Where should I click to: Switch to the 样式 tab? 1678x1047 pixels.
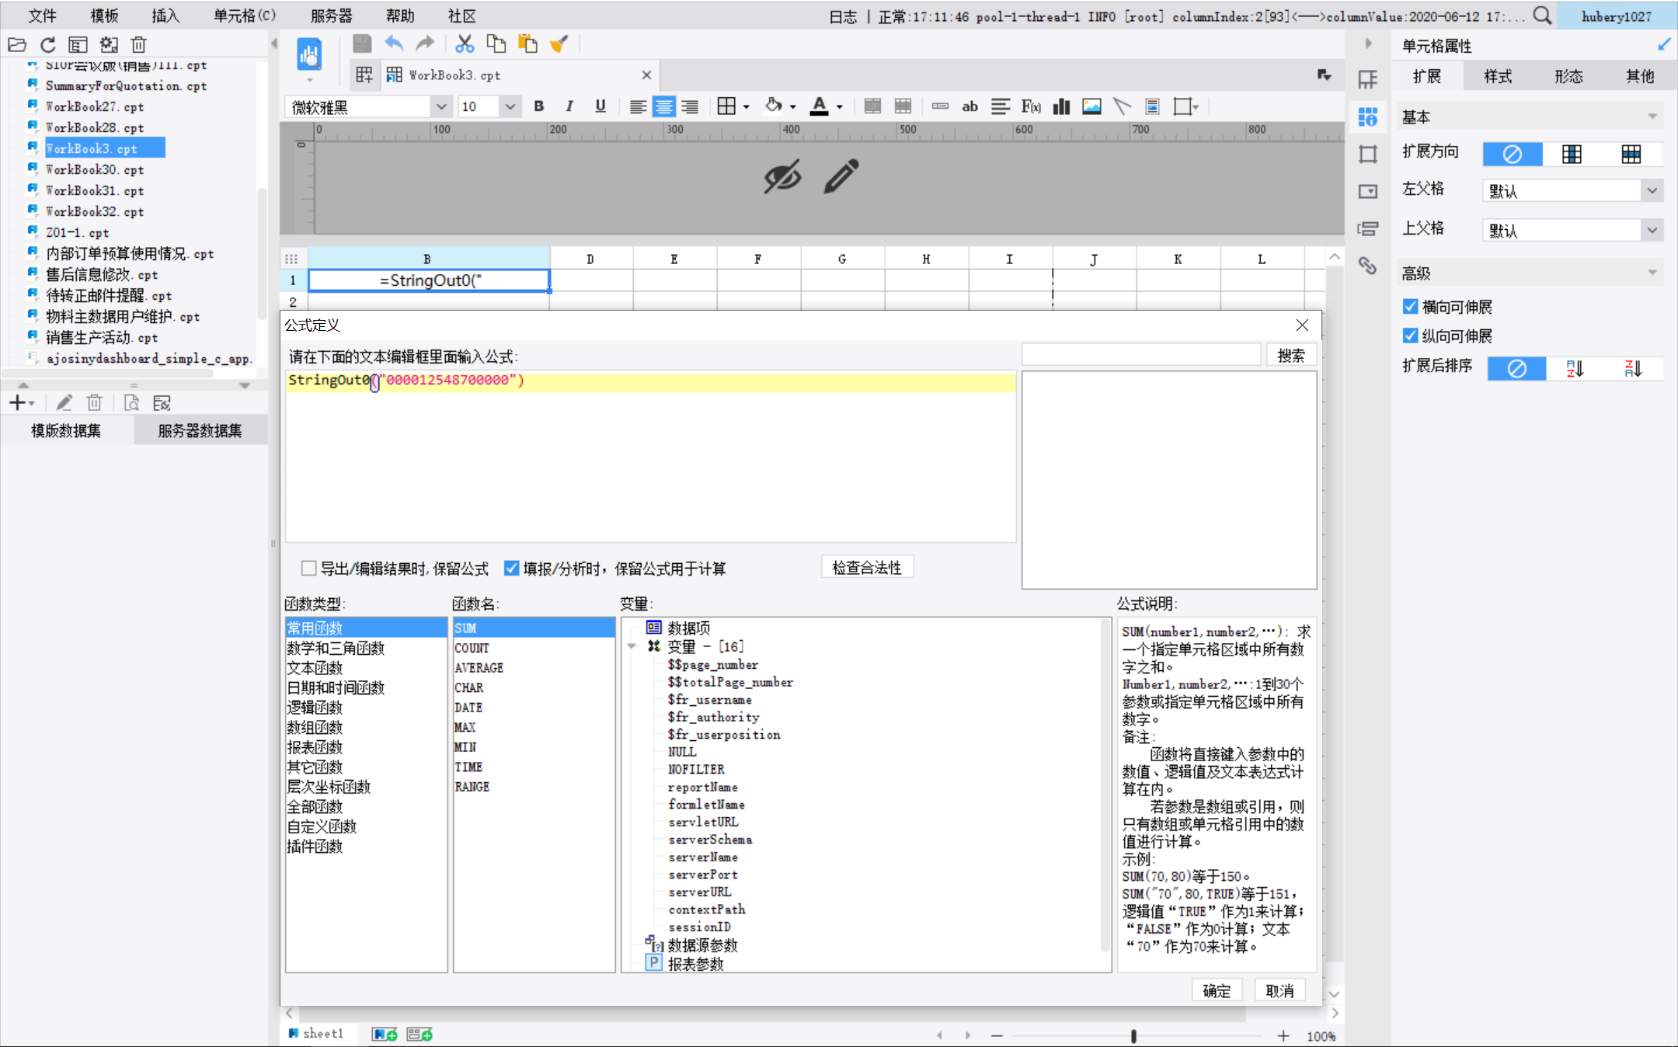pyautogui.click(x=1497, y=76)
